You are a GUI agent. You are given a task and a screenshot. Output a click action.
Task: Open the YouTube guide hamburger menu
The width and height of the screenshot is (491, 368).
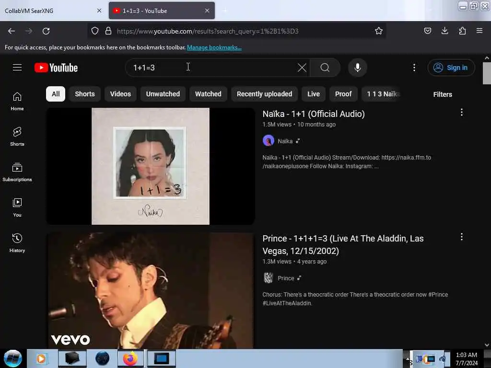[x=17, y=67]
